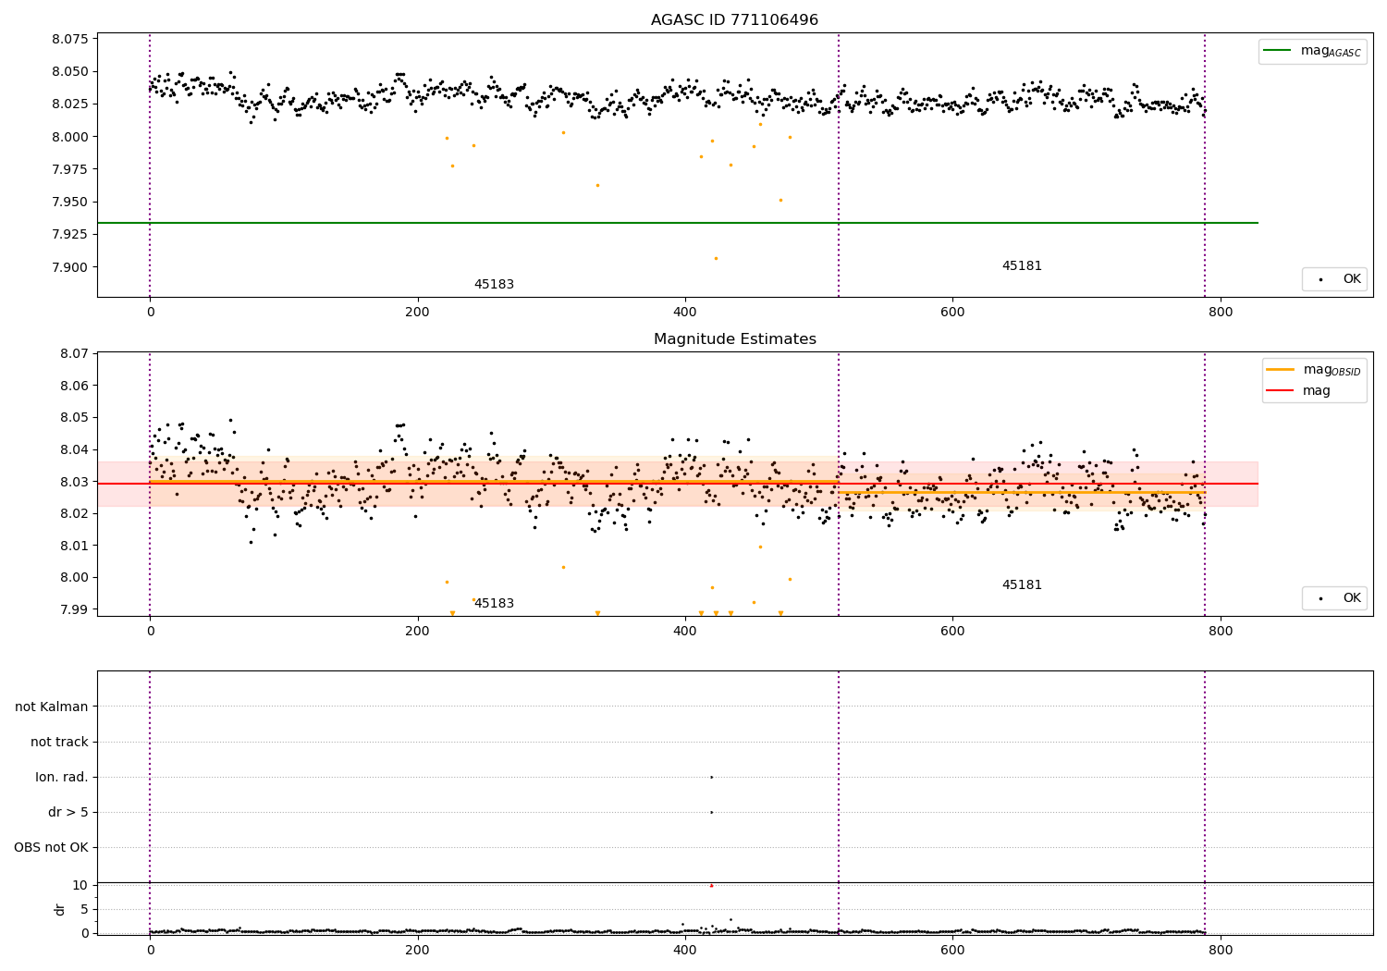Click the x-tick '600' under the bottom plot
The height and width of the screenshot is (971, 1387).
click(x=952, y=950)
